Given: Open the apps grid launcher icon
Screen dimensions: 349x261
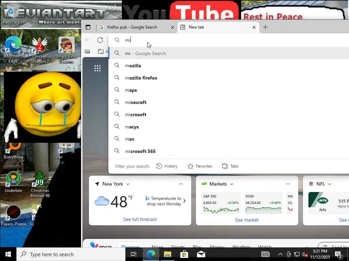Looking at the screenshot, I should tap(97, 68).
